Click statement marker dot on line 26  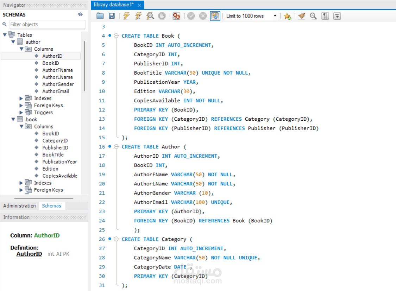[x=110, y=239]
